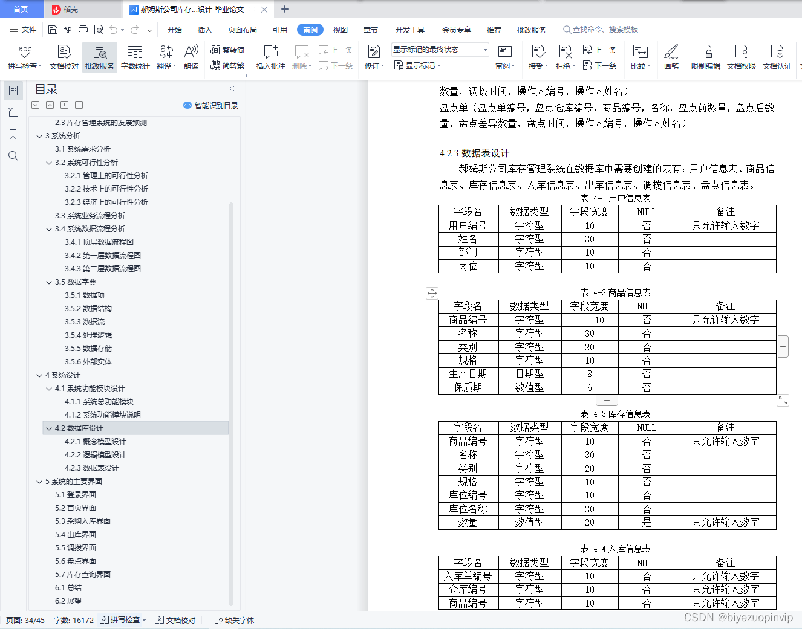Image resolution: width=802 pixels, height=629 pixels.
Task: Click the 文档校对 ribbon icon
Action: click(64, 58)
